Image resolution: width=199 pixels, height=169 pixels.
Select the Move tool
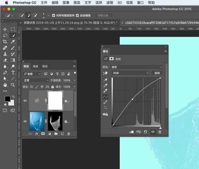pos(5,29)
